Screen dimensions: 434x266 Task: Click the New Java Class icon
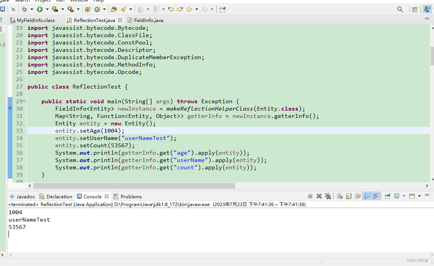click(97, 9)
